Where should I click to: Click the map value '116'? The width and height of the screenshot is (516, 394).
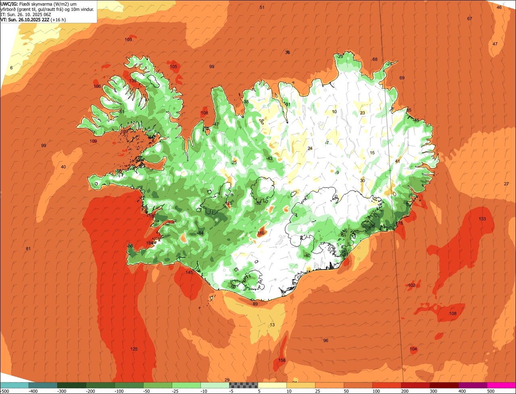261,233
